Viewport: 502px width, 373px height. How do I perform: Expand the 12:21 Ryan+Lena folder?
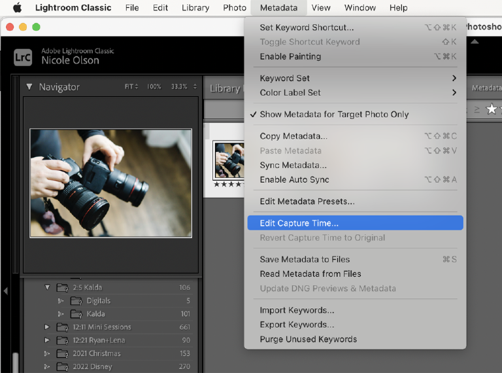[x=47, y=340]
